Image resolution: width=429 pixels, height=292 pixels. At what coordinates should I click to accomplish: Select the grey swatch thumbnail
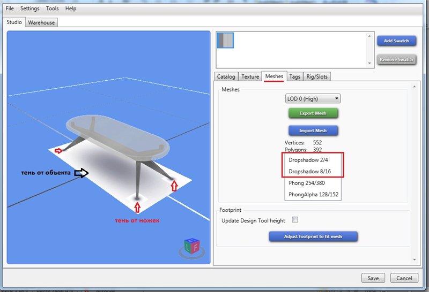(x=225, y=41)
